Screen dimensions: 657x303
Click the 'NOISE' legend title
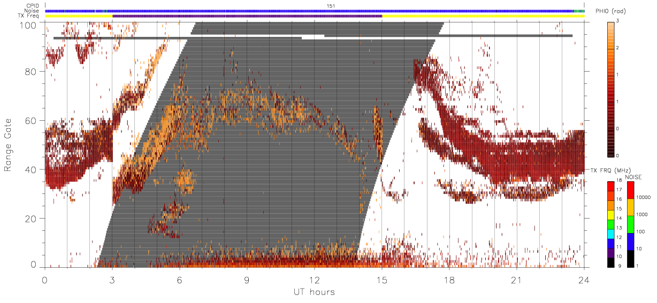pos(633,177)
